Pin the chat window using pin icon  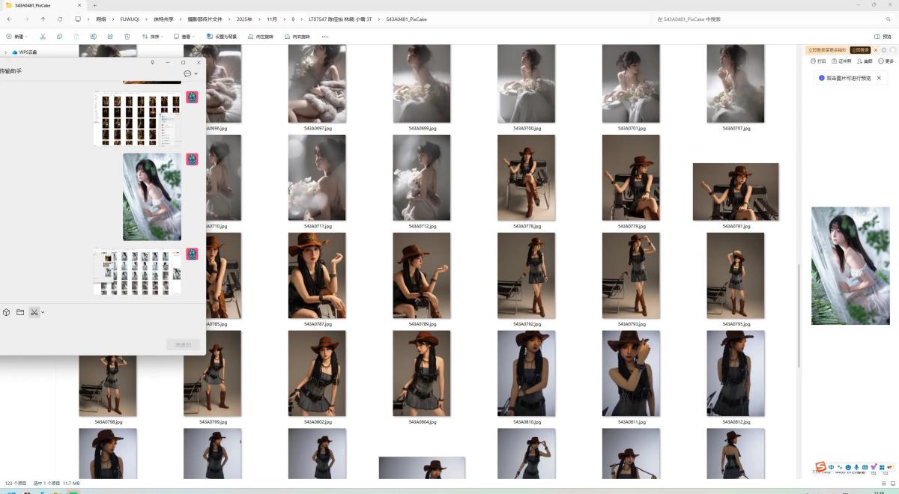(152, 62)
